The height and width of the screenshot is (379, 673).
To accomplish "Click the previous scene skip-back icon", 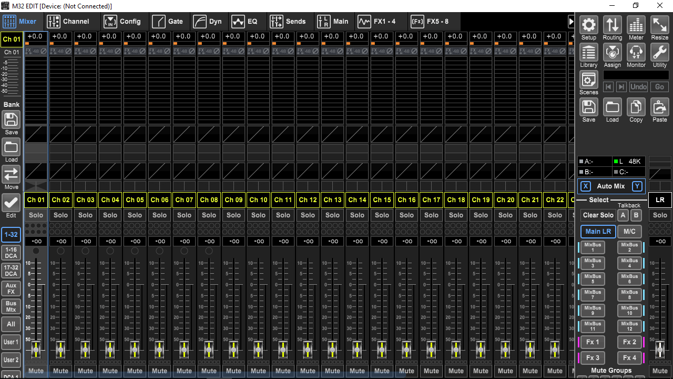I will point(608,87).
